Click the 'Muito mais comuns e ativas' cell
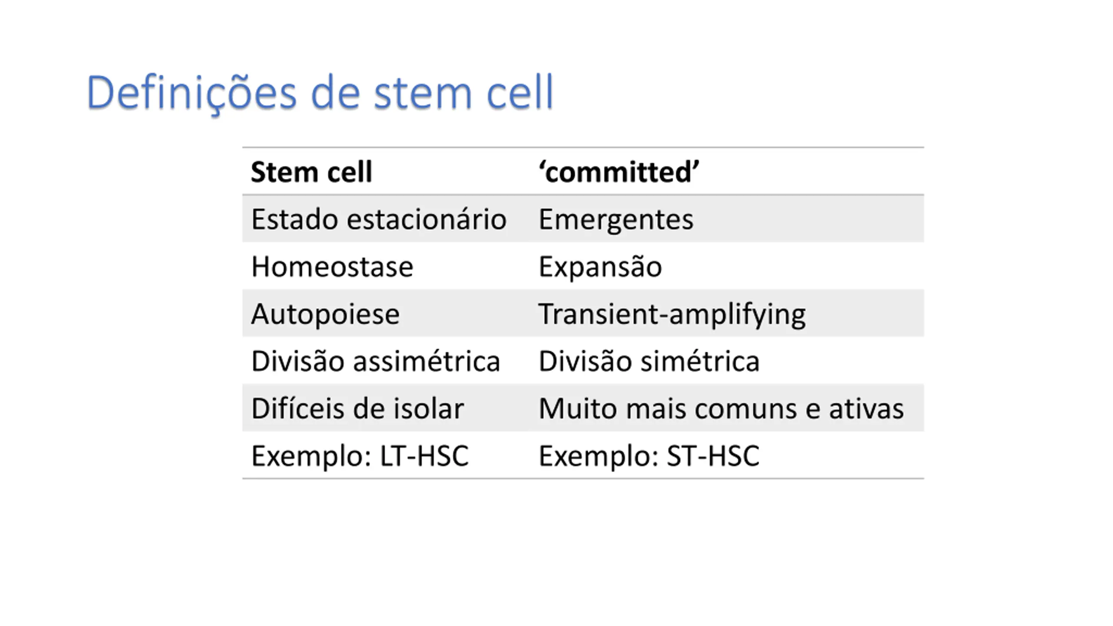1113x626 pixels. pos(727,408)
